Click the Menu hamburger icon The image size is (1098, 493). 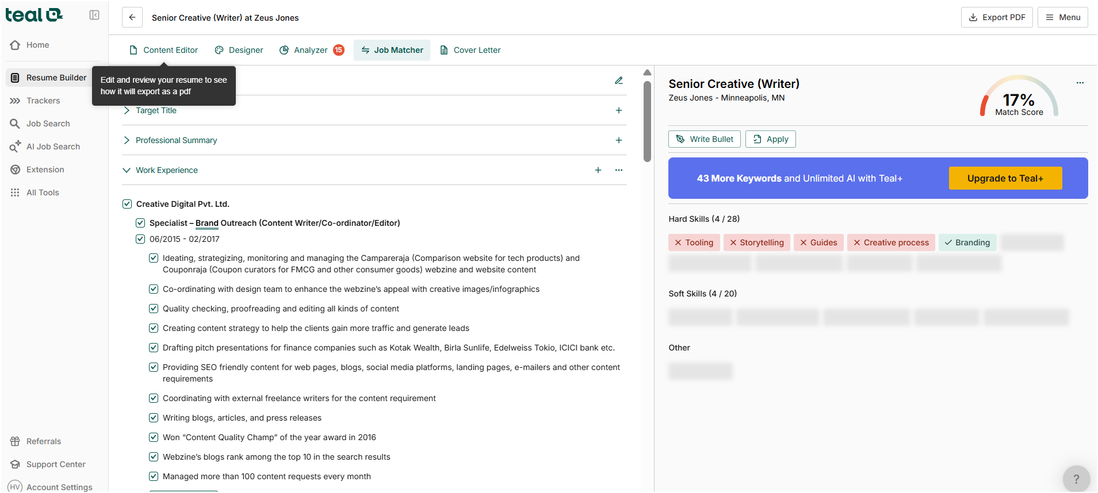pyautogui.click(x=1050, y=17)
